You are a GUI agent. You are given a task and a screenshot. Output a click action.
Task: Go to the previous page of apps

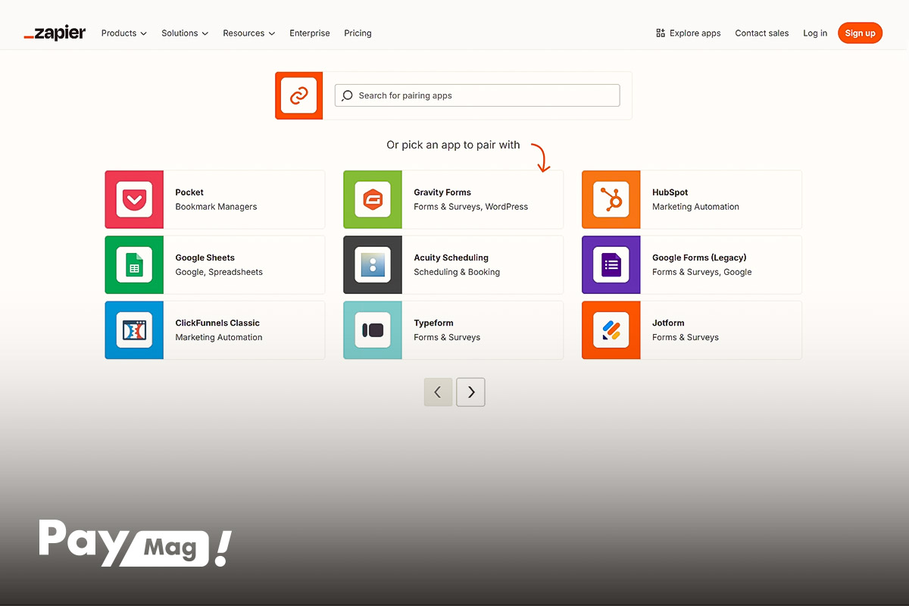click(438, 392)
